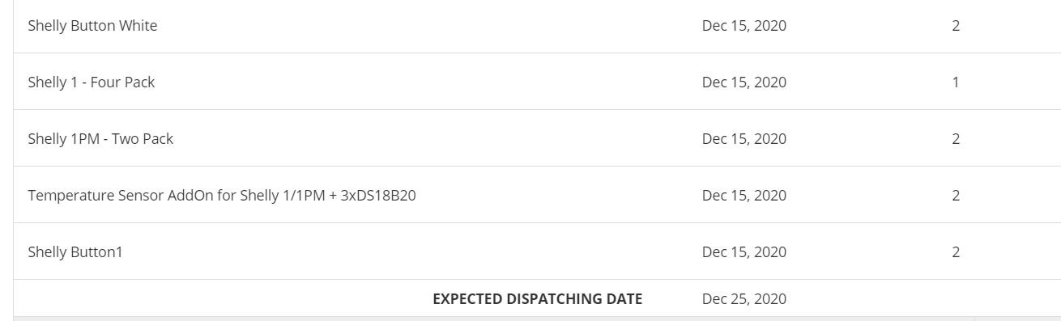Select the Shelly Button1 product name
Viewport: 1061px width, 321px height.
click(75, 252)
